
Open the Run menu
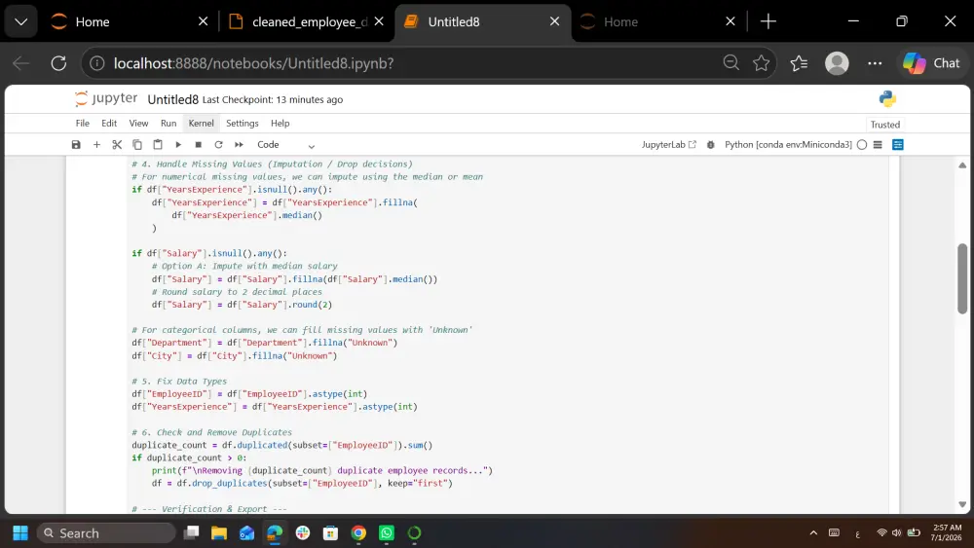(x=169, y=123)
